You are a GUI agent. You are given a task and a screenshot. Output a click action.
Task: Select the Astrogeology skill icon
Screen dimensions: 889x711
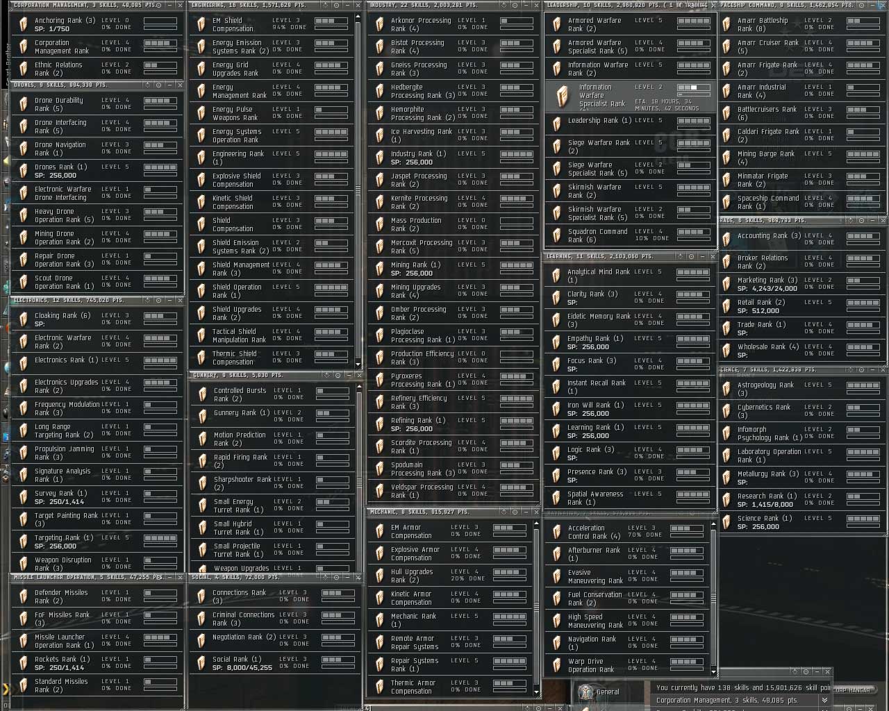[x=726, y=390]
